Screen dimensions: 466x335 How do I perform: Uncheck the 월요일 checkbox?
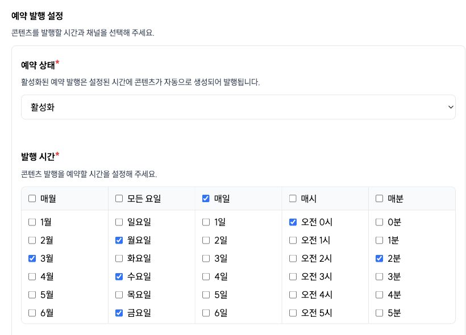(x=119, y=240)
